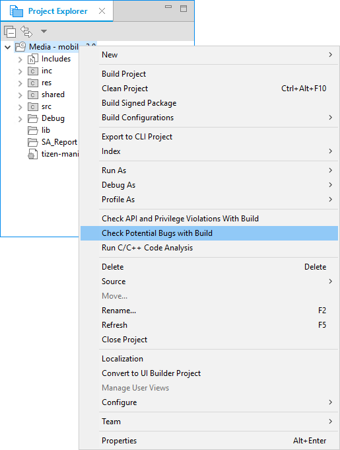The width and height of the screenshot is (340, 450).
Task: Open the New submenu
Action: 209,55
